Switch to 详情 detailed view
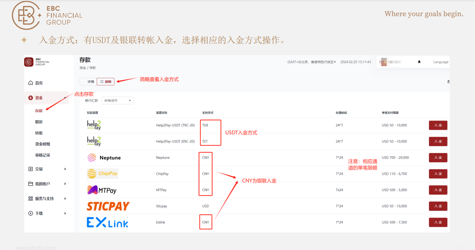This screenshot has height=250, width=475. coord(89,81)
